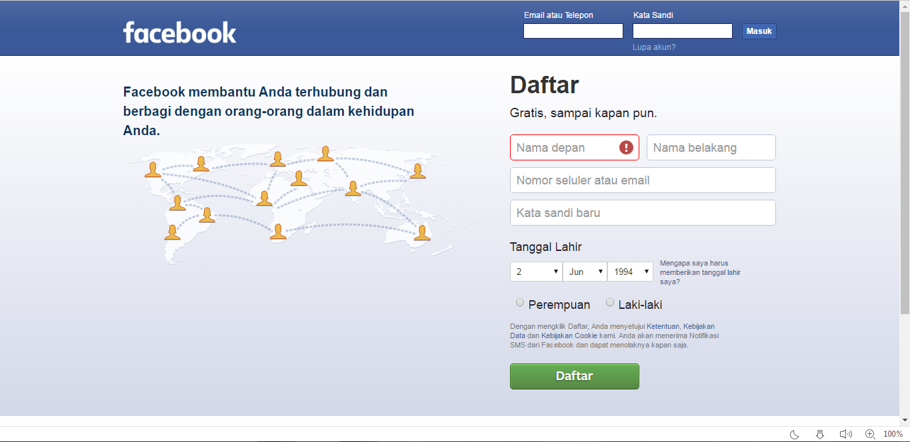
Task: Focus the Nama belakang field
Action: [x=711, y=148]
